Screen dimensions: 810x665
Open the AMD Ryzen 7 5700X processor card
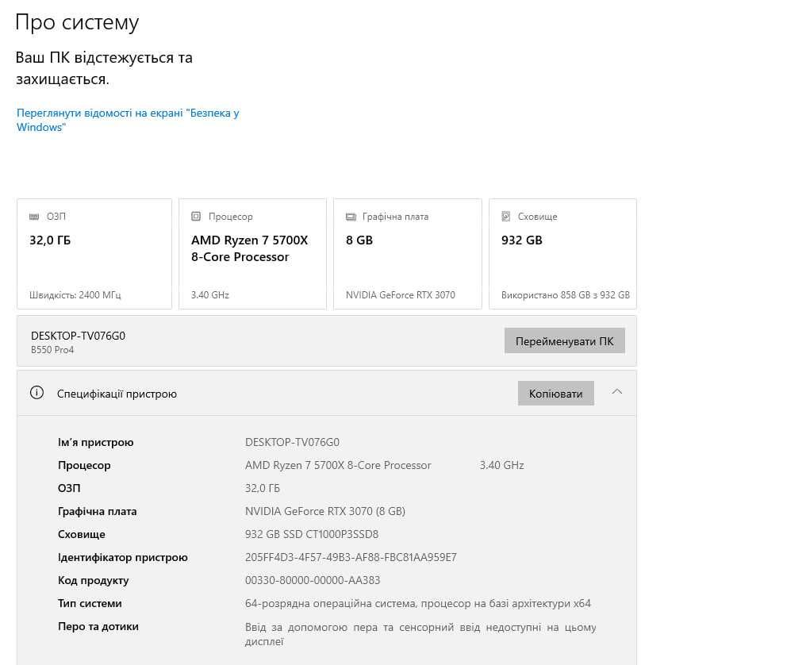coord(252,254)
